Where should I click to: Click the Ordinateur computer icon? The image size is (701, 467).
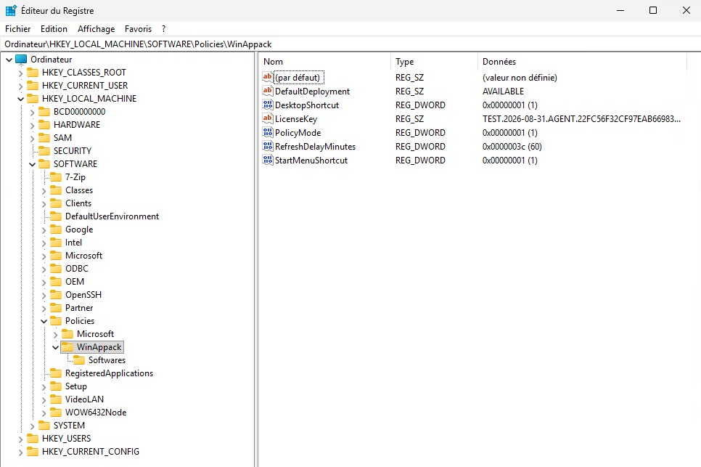tap(21, 60)
